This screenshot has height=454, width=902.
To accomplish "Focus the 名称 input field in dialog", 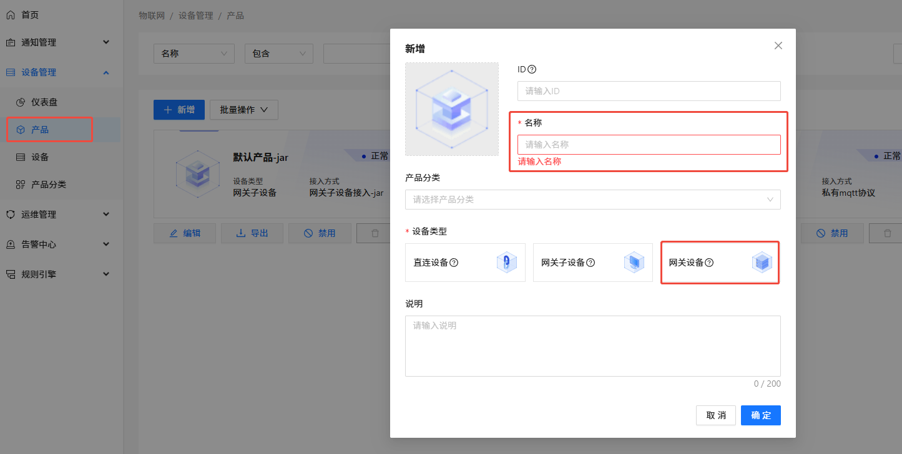I will click(649, 145).
